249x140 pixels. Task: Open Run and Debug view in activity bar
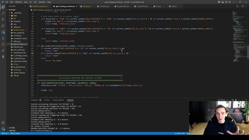point(3,26)
